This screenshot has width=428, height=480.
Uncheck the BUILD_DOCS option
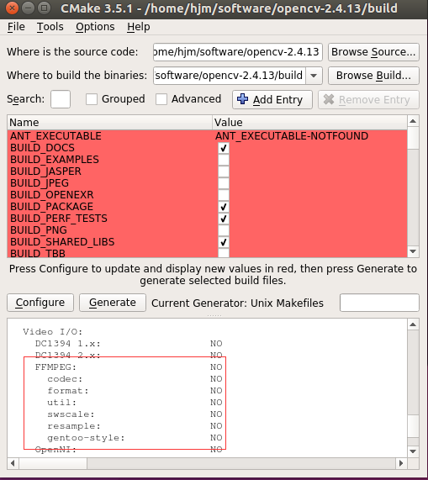pyautogui.click(x=224, y=148)
